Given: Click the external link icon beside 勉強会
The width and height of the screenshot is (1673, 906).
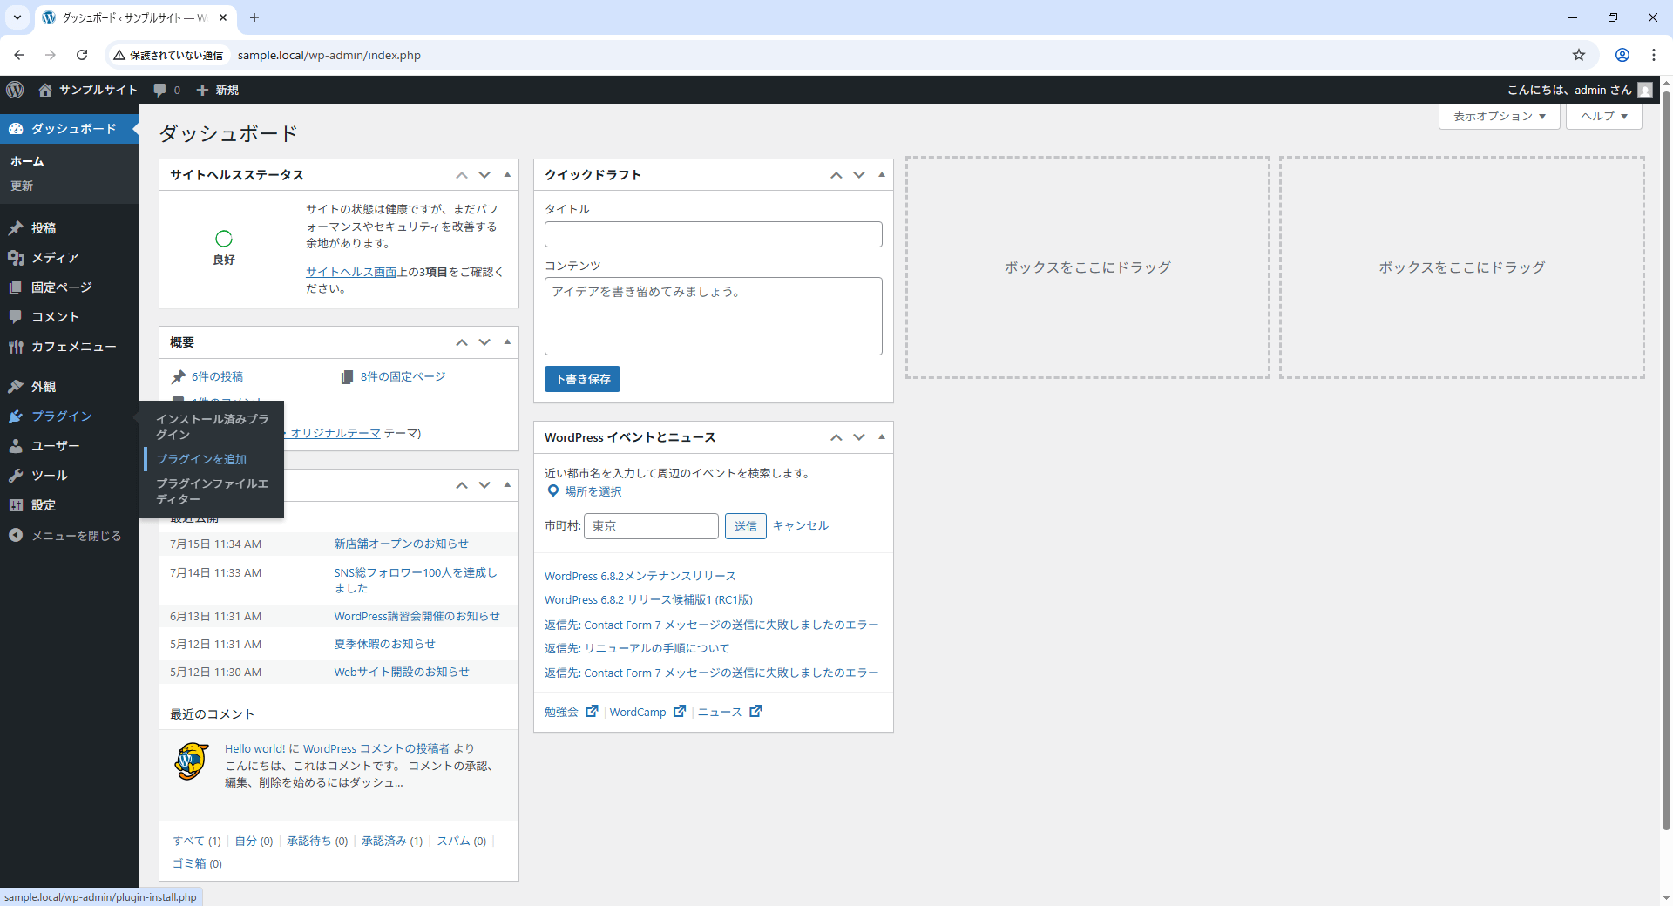Looking at the screenshot, I should [592, 711].
